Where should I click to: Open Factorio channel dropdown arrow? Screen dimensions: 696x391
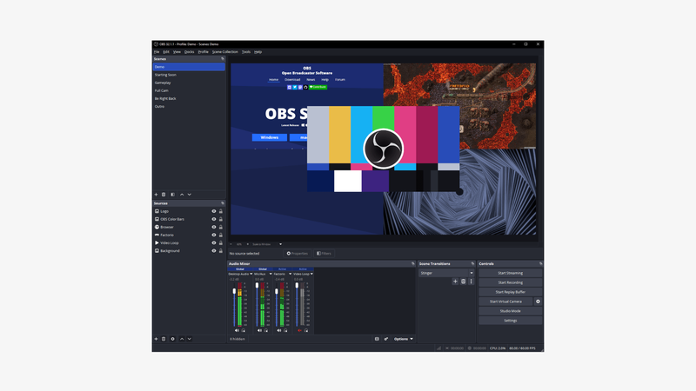(291, 274)
